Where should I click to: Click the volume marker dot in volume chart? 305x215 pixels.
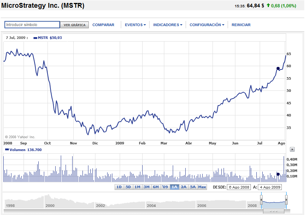278,174
